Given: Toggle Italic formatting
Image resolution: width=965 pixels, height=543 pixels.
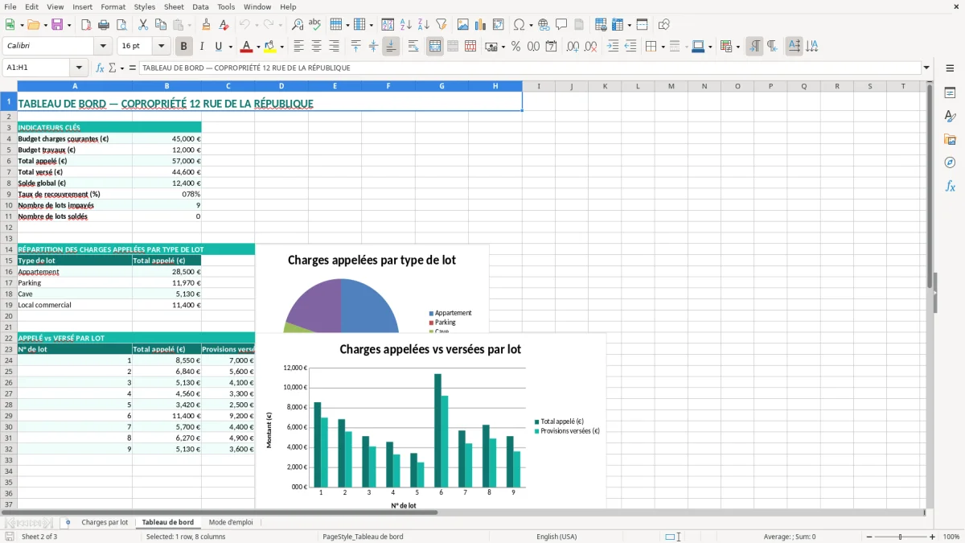Looking at the screenshot, I should (202, 47).
